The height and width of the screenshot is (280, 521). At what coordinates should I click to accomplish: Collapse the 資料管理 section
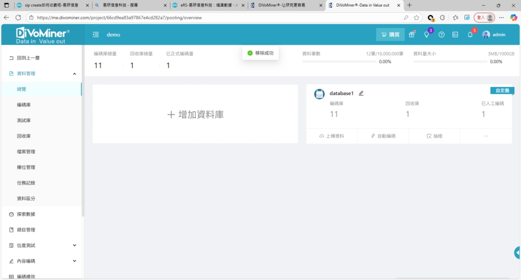74,74
